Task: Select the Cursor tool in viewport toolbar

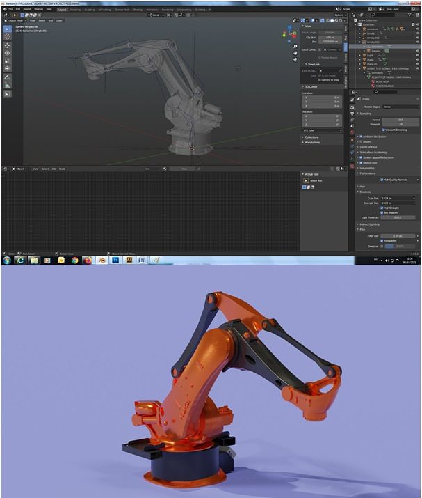Action: (x=8, y=37)
